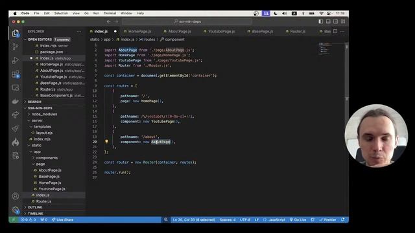Toggle the primary side bar visibility

(x=320, y=21)
